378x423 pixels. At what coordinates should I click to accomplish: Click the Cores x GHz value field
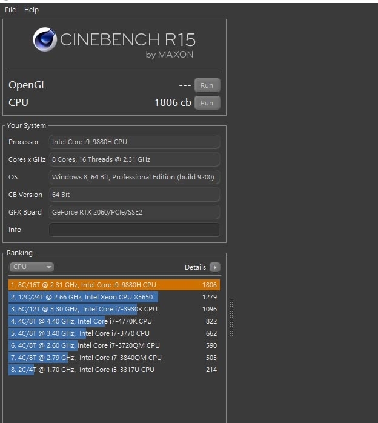point(134,159)
